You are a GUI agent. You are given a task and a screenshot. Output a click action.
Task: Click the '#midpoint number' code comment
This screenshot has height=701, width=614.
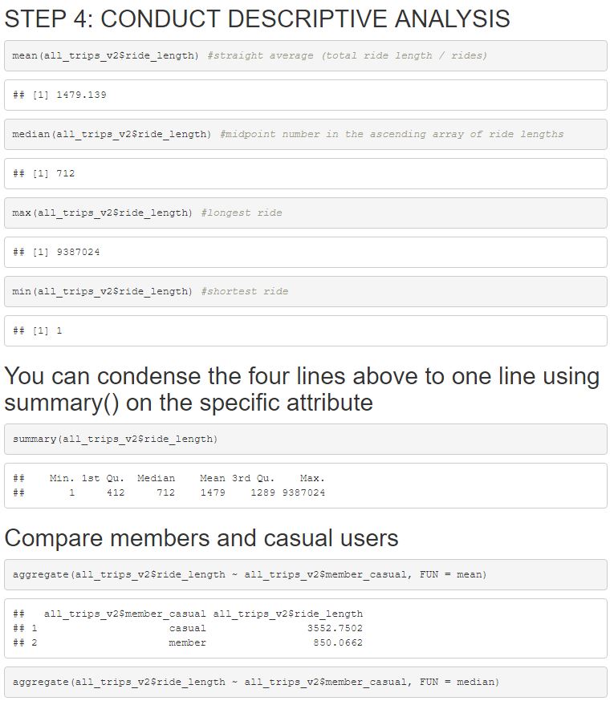tap(391, 134)
